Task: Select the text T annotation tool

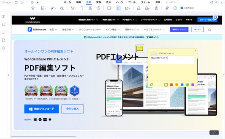Action: [82, 8]
